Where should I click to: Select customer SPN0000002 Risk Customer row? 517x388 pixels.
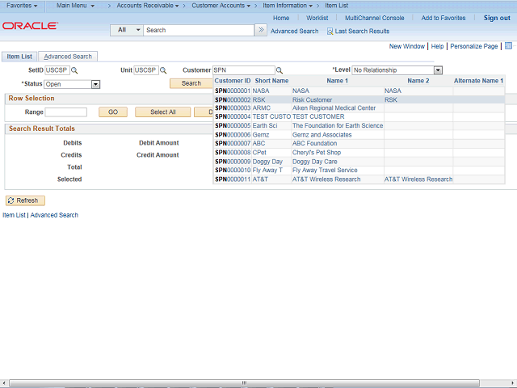click(359, 99)
